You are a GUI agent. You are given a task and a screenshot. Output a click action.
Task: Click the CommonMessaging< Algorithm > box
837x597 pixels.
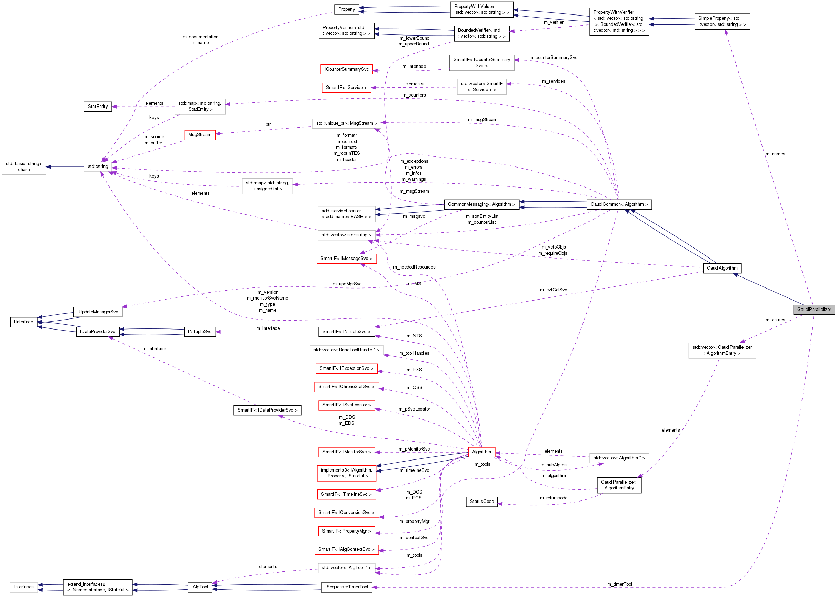pyautogui.click(x=482, y=204)
